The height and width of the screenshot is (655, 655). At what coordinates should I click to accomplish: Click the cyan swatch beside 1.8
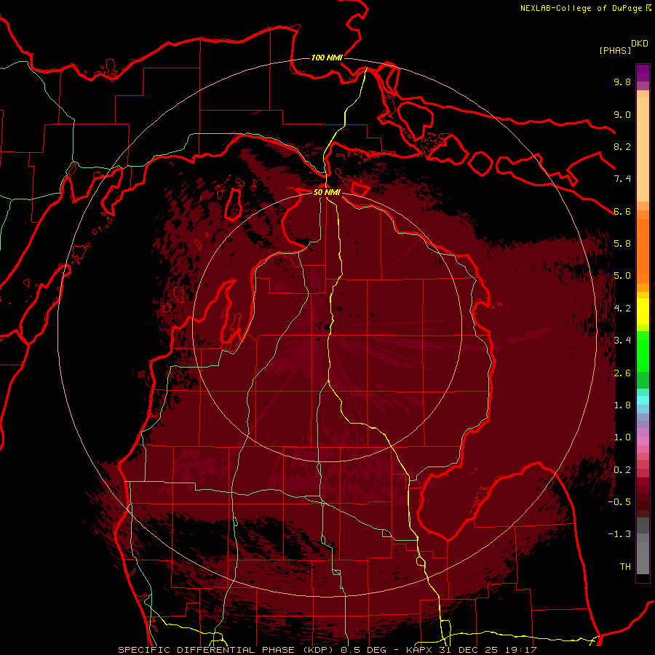tap(643, 400)
